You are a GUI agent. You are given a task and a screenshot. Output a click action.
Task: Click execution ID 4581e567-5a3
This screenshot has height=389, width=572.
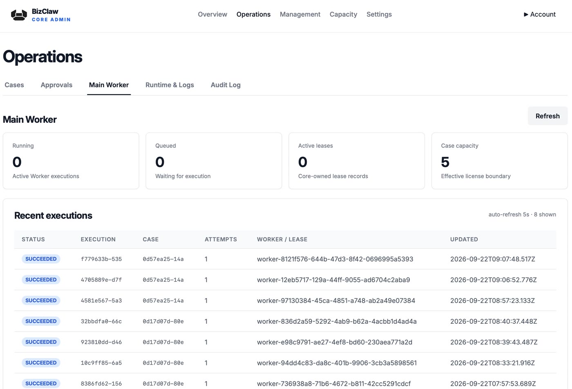(x=101, y=301)
